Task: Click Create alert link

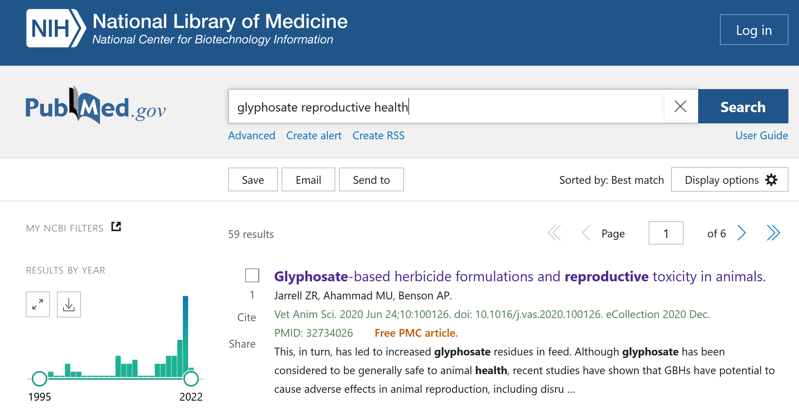Action: (x=314, y=136)
